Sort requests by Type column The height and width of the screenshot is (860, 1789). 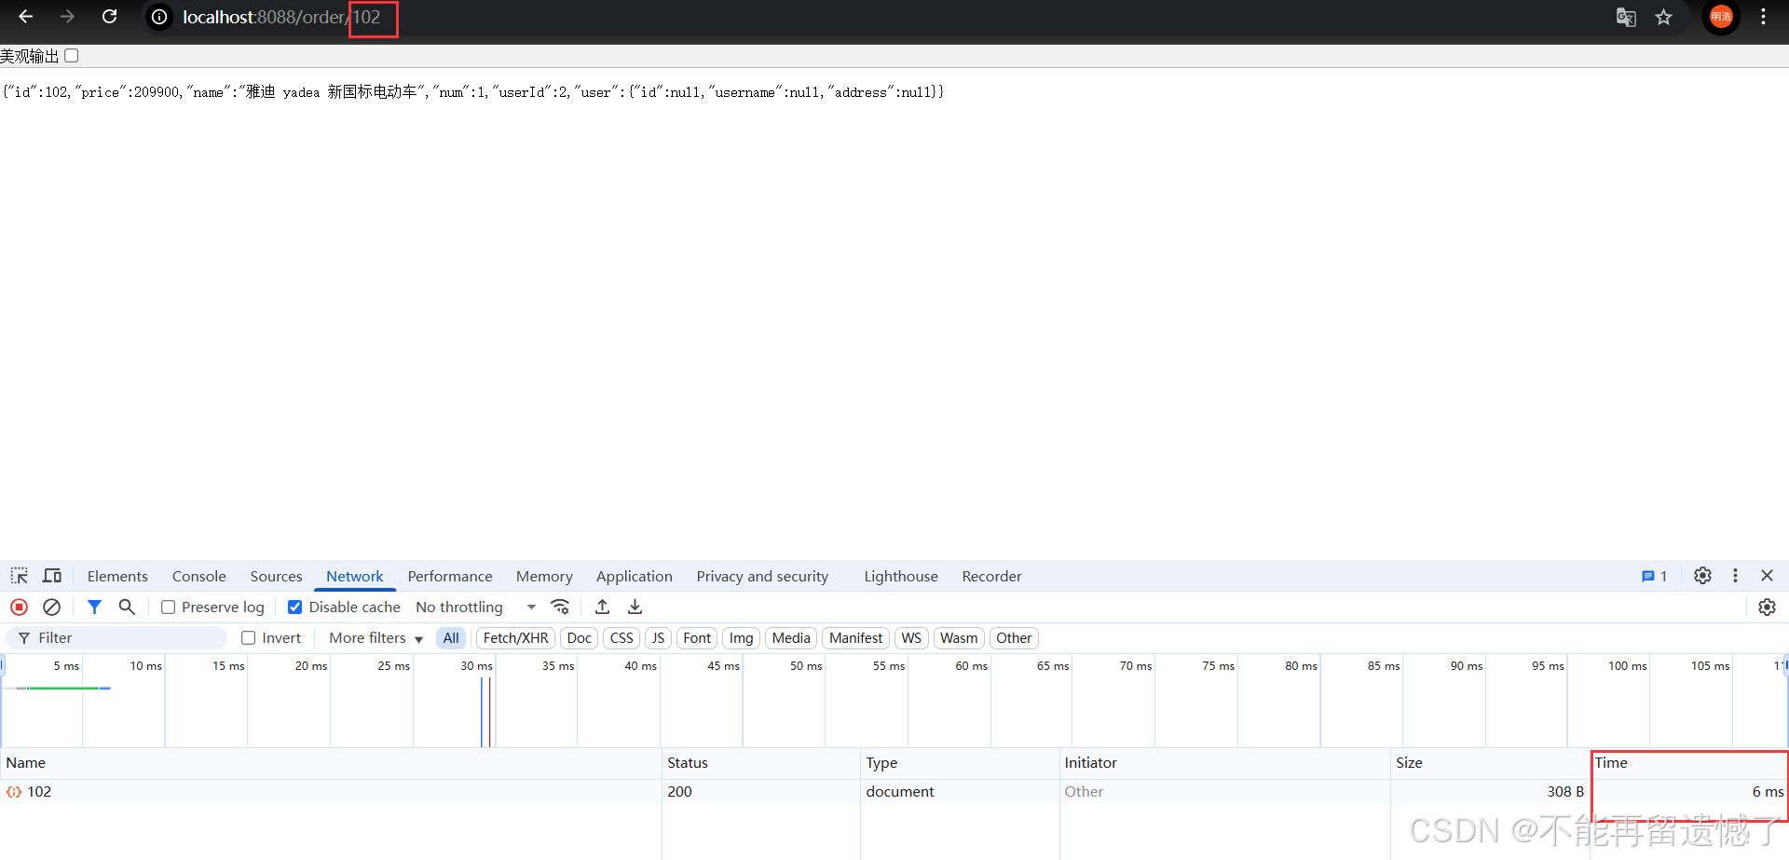click(960, 763)
